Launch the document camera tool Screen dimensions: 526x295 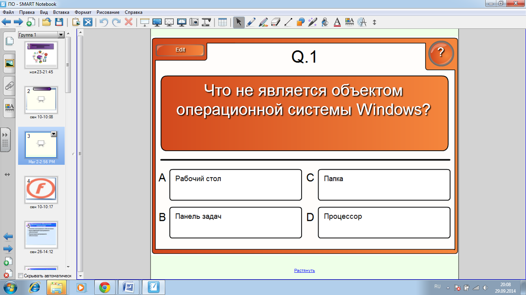206,22
